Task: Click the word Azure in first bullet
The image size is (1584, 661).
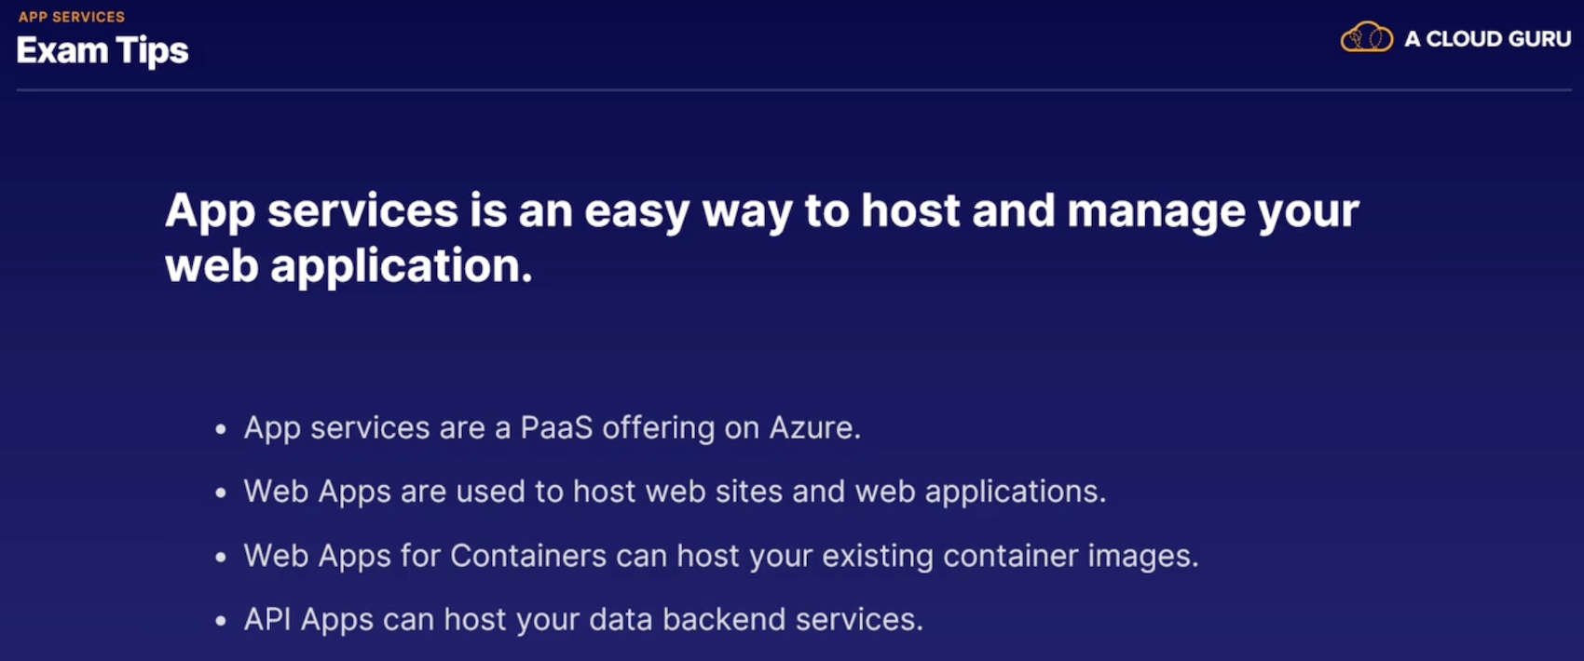Action: click(814, 428)
